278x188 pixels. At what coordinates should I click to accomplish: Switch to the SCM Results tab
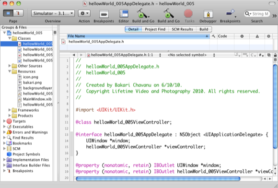point(182,29)
